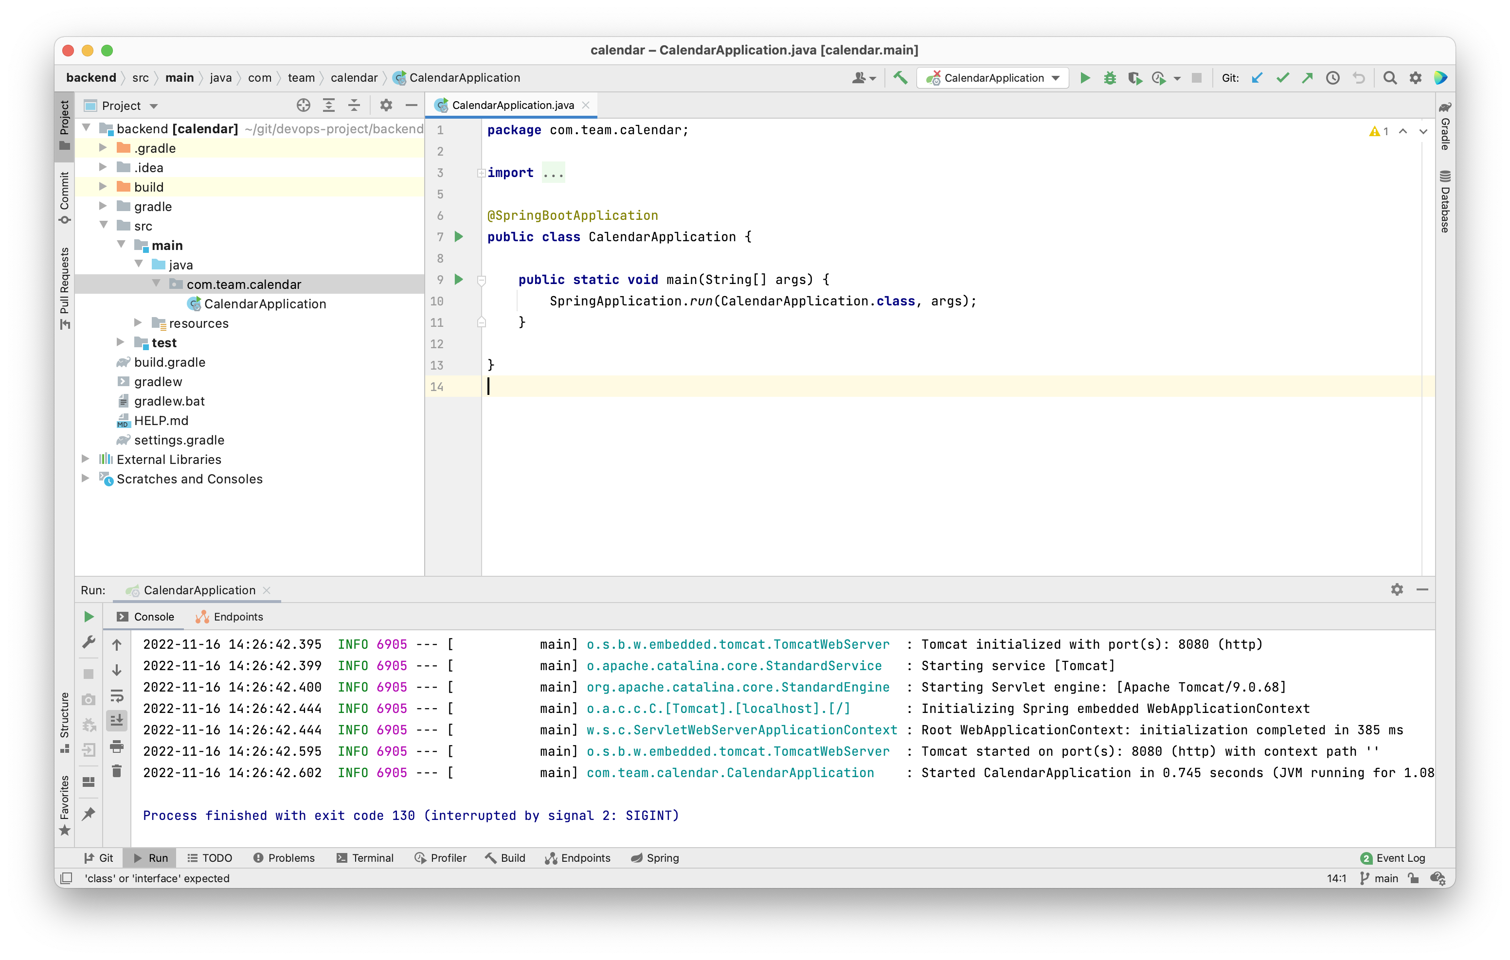This screenshot has width=1510, height=960.
Task: Select build.gradle in the project tree
Action: coord(169,362)
